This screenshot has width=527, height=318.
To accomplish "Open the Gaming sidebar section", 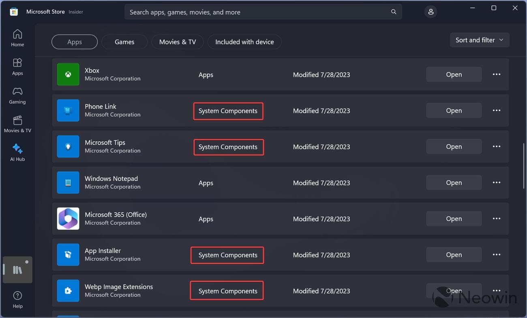I will (x=17, y=95).
